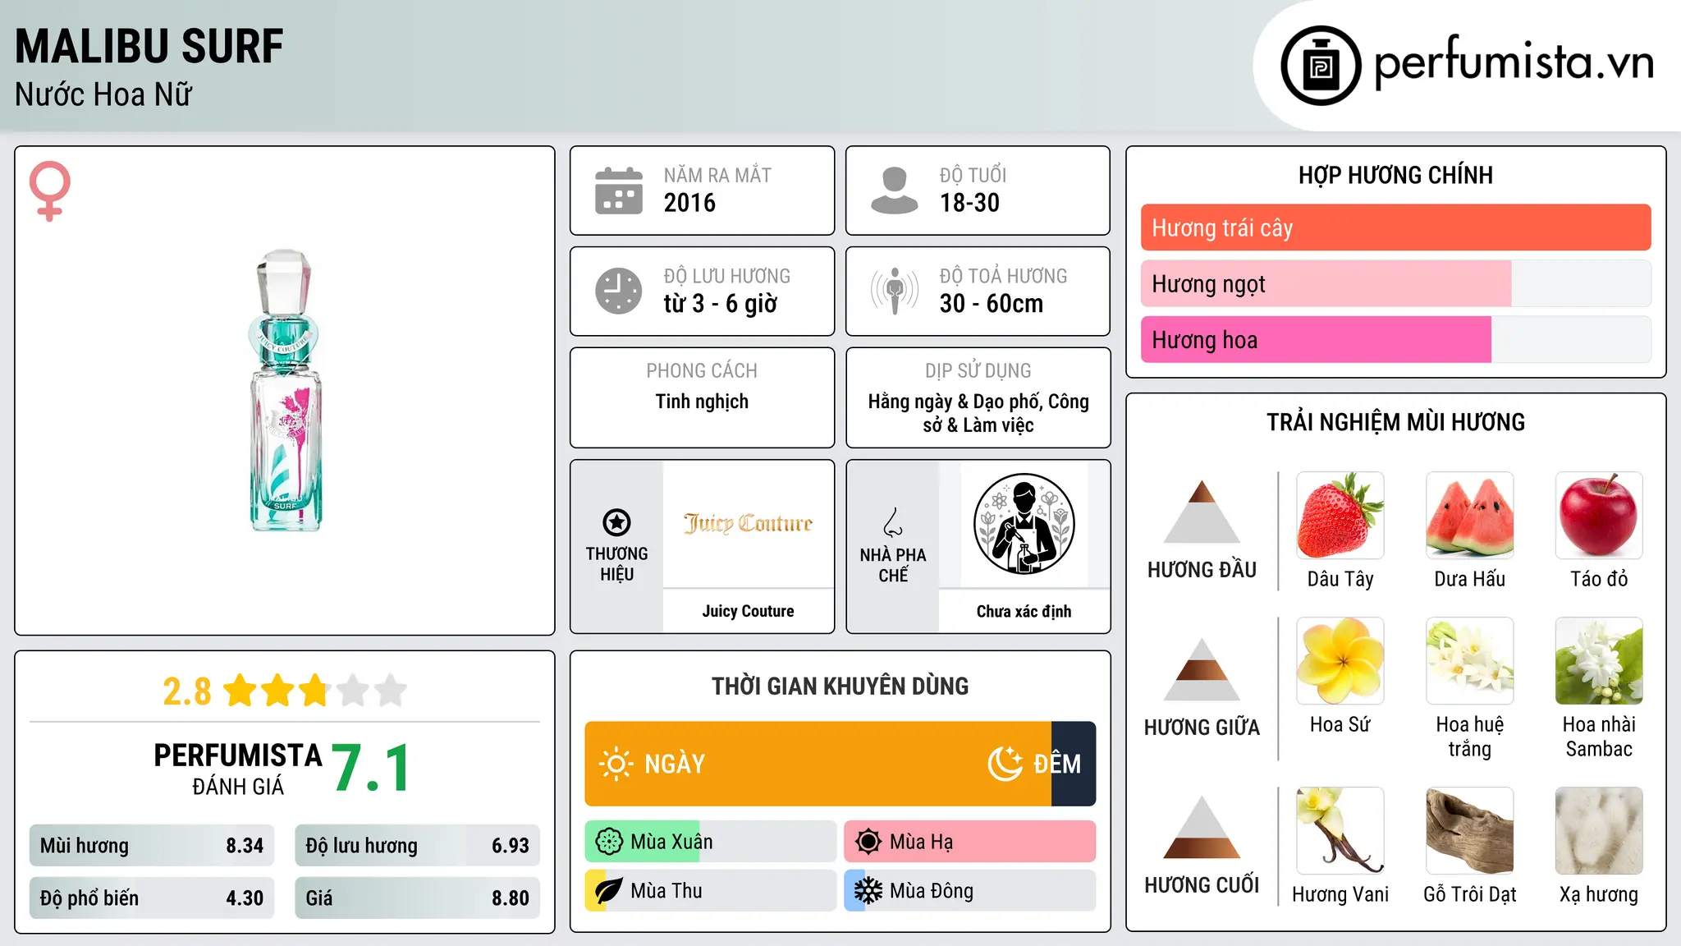
Task: Click the Sambac jasmine image
Action: coord(1599,661)
